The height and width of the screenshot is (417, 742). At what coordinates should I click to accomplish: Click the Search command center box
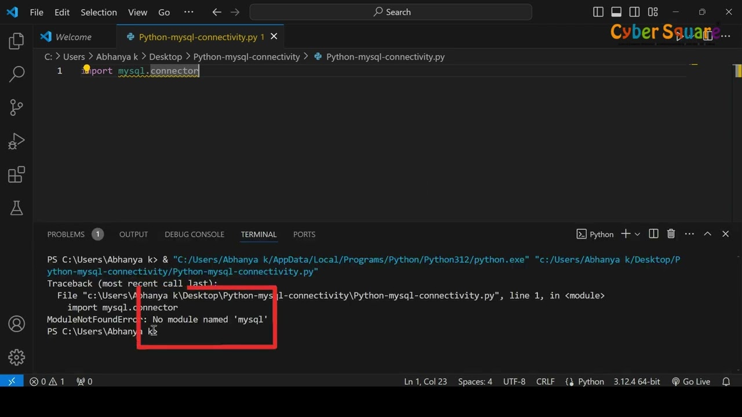tap(391, 12)
